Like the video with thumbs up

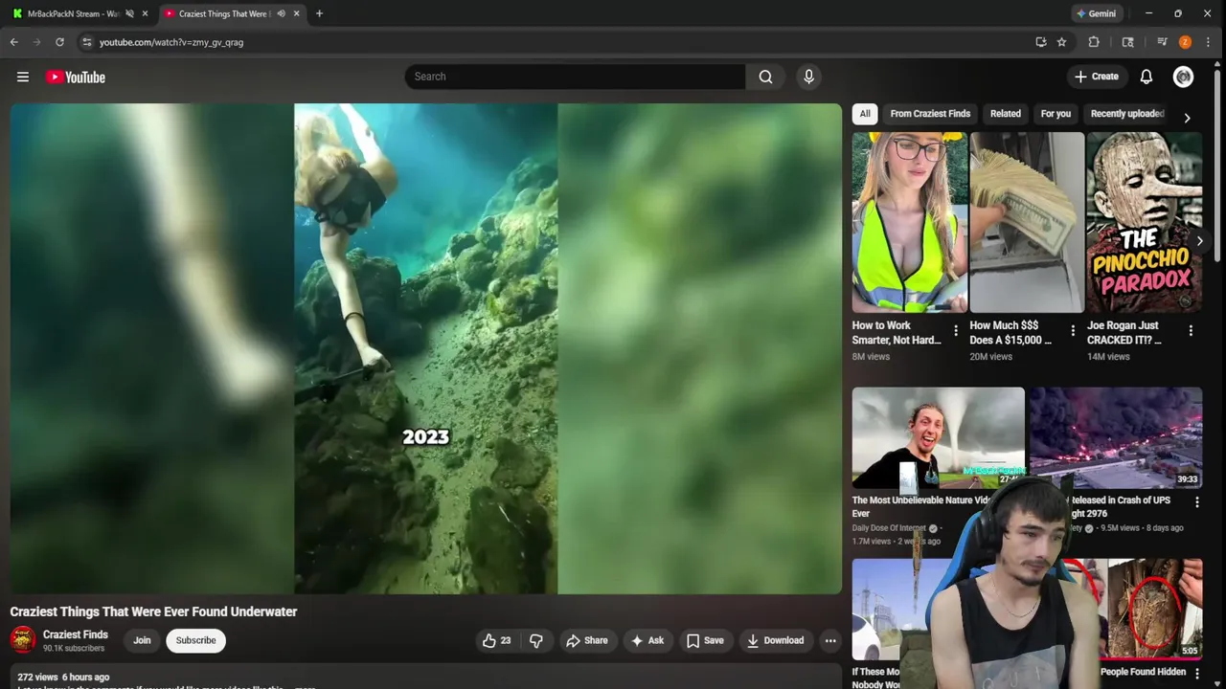[x=497, y=640]
